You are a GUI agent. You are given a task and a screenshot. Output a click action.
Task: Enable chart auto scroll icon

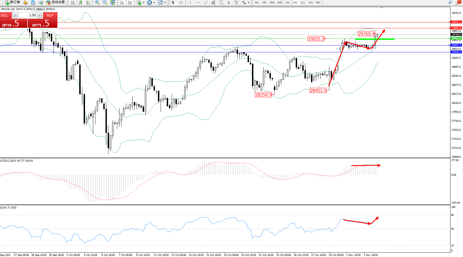(122, 2)
